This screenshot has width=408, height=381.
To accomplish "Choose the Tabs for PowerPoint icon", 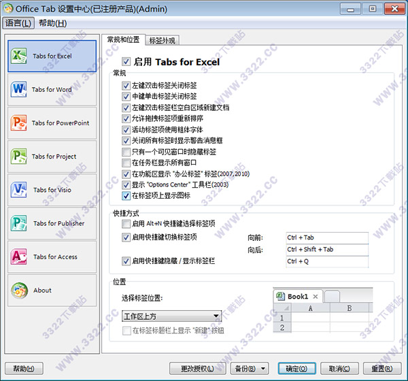I will [18, 122].
